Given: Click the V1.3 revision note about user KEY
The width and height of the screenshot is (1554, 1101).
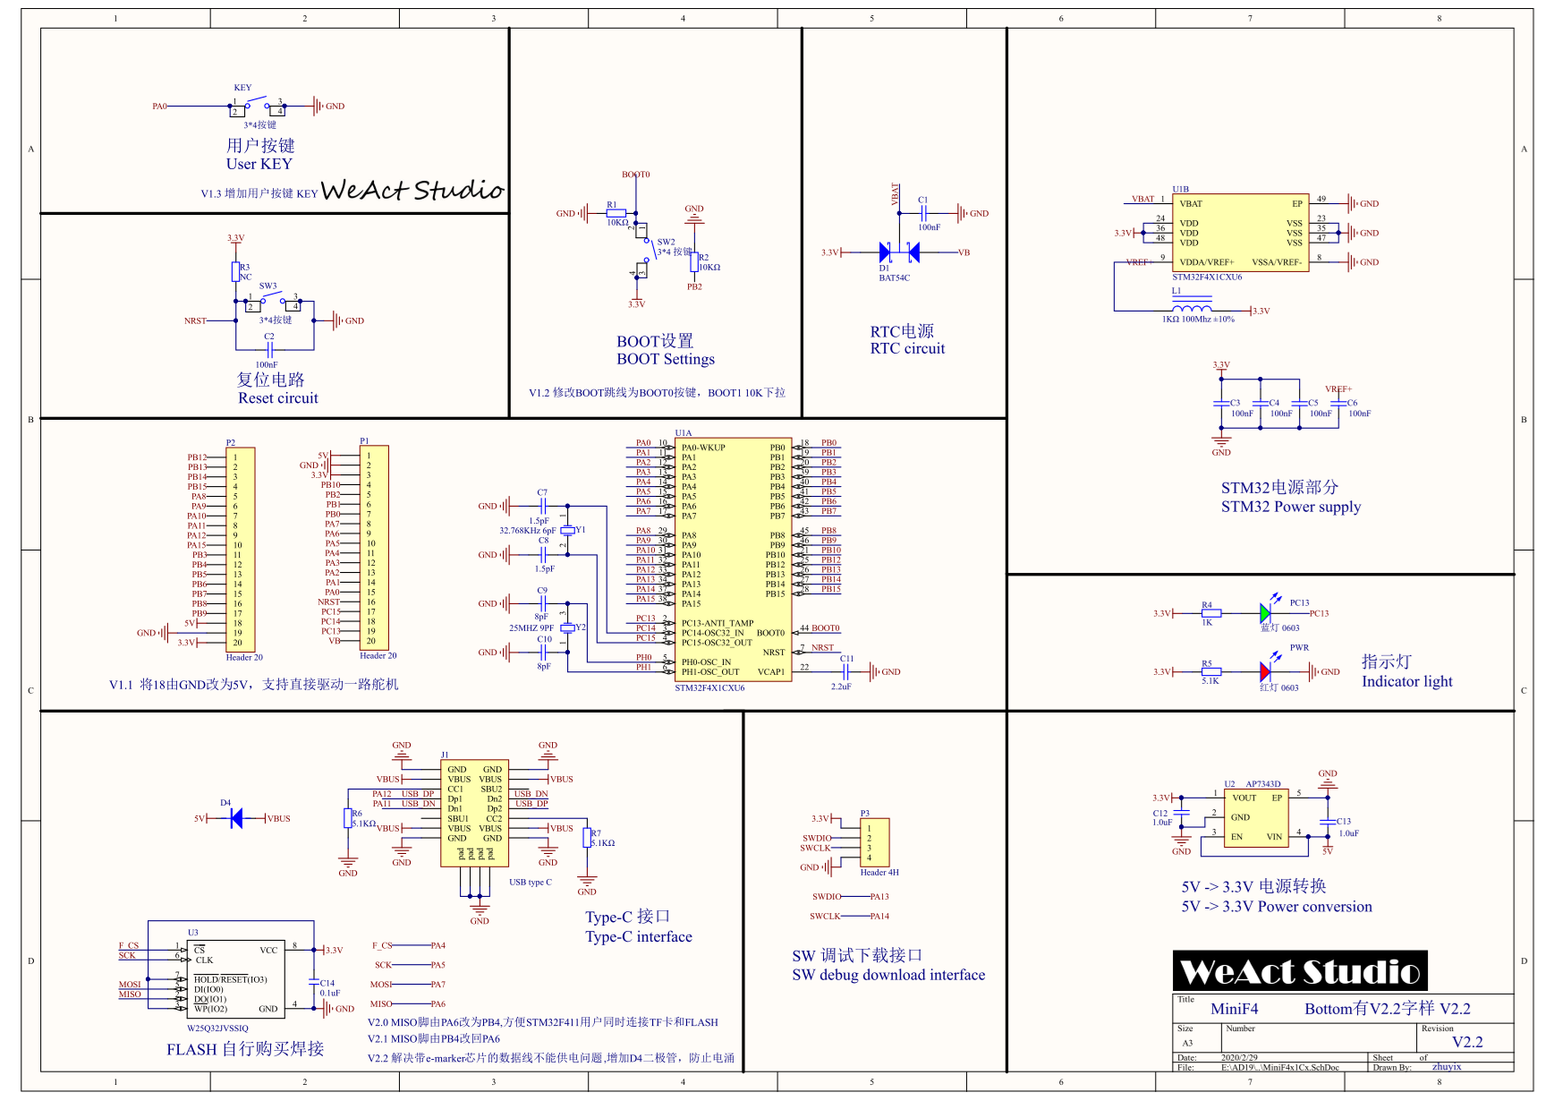Looking at the screenshot, I should click(259, 193).
